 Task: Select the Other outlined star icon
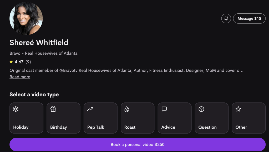[238, 109]
